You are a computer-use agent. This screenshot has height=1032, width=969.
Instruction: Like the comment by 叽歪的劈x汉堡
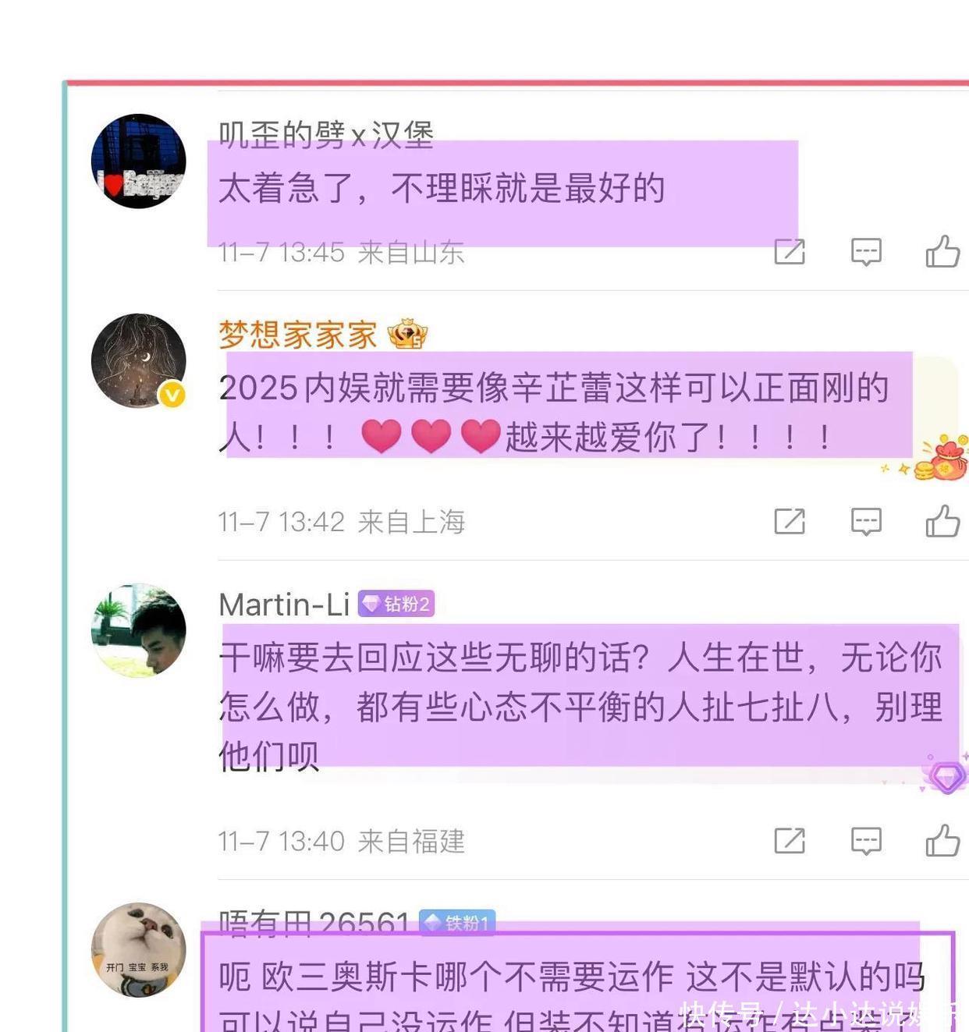(x=942, y=251)
